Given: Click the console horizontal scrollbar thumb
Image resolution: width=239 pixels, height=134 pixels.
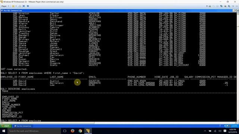Looking at the screenshot, I should click(49, 123).
